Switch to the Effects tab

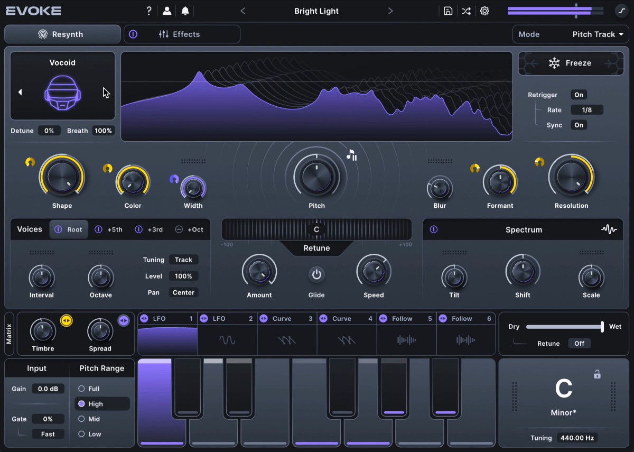[x=182, y=34]
